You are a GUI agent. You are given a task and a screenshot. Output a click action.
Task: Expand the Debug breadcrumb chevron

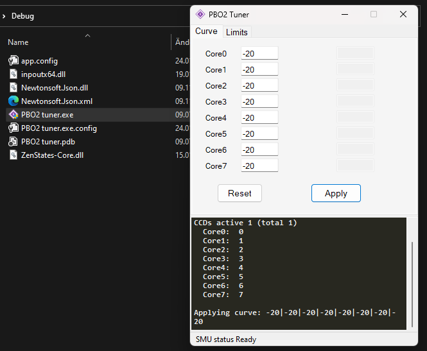pos(4,16)
